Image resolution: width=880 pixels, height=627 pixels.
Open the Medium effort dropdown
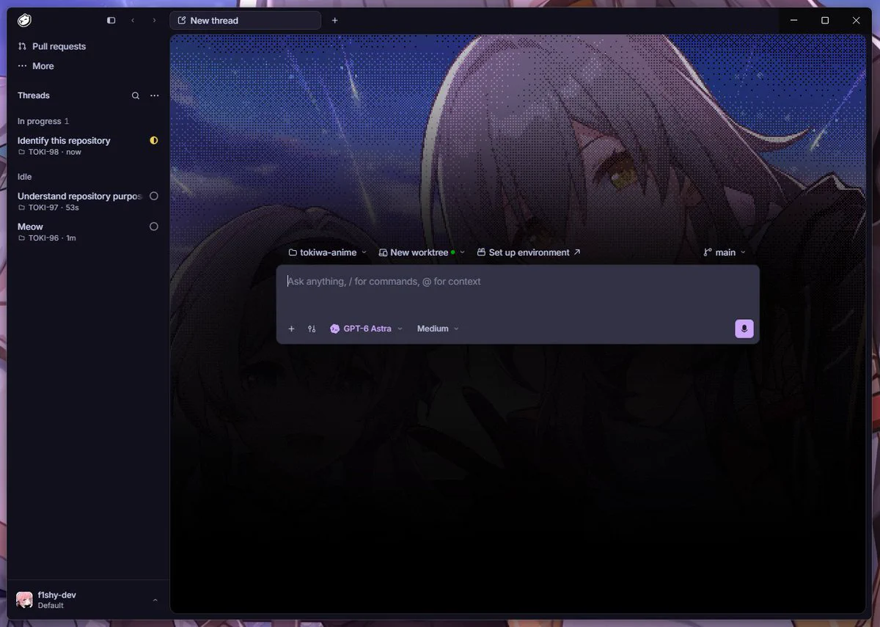438,329
